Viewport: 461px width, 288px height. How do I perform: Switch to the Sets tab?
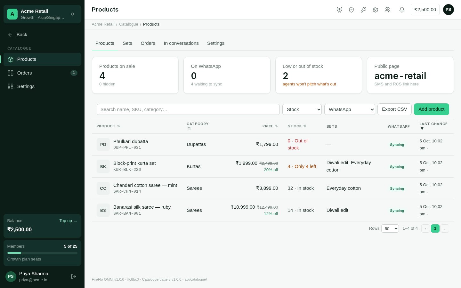click(x=127, y=43)
